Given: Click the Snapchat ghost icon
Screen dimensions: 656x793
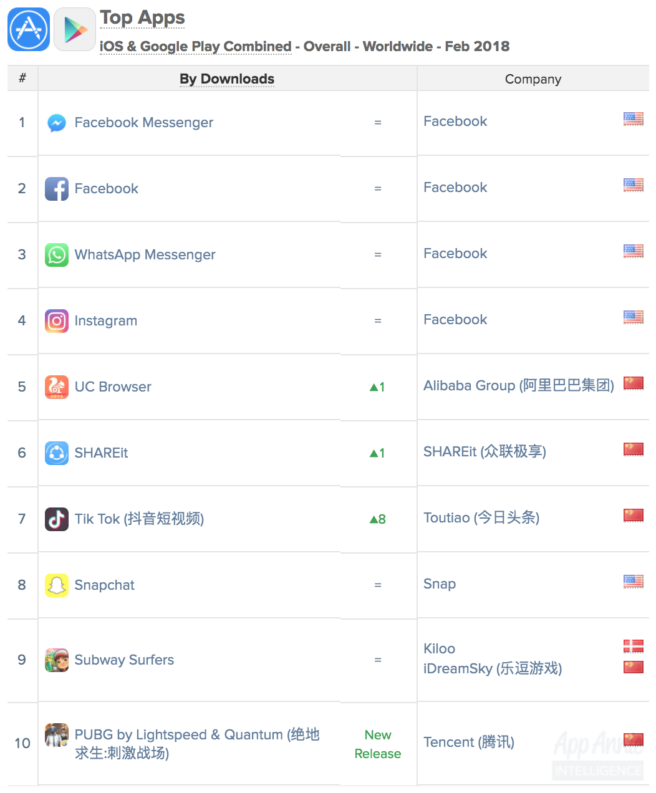Looking at the screenshot, I should (57, 585).
